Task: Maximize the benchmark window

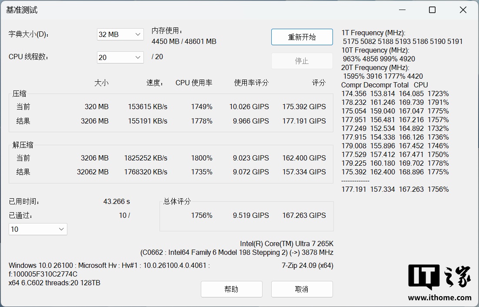Action: point(432,10)
